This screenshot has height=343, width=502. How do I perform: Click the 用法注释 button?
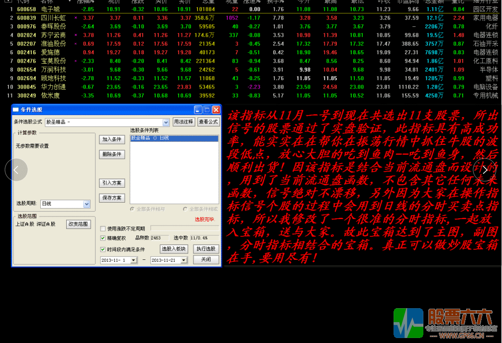(184, 121)
